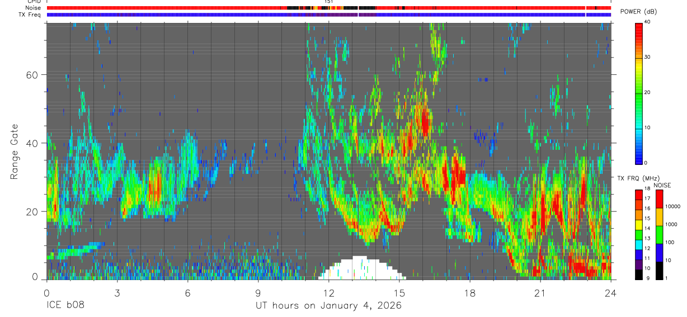Screen dimensions: 687x317
Task: Click the 20 label on the POWER scale
Action: [647, 92]
